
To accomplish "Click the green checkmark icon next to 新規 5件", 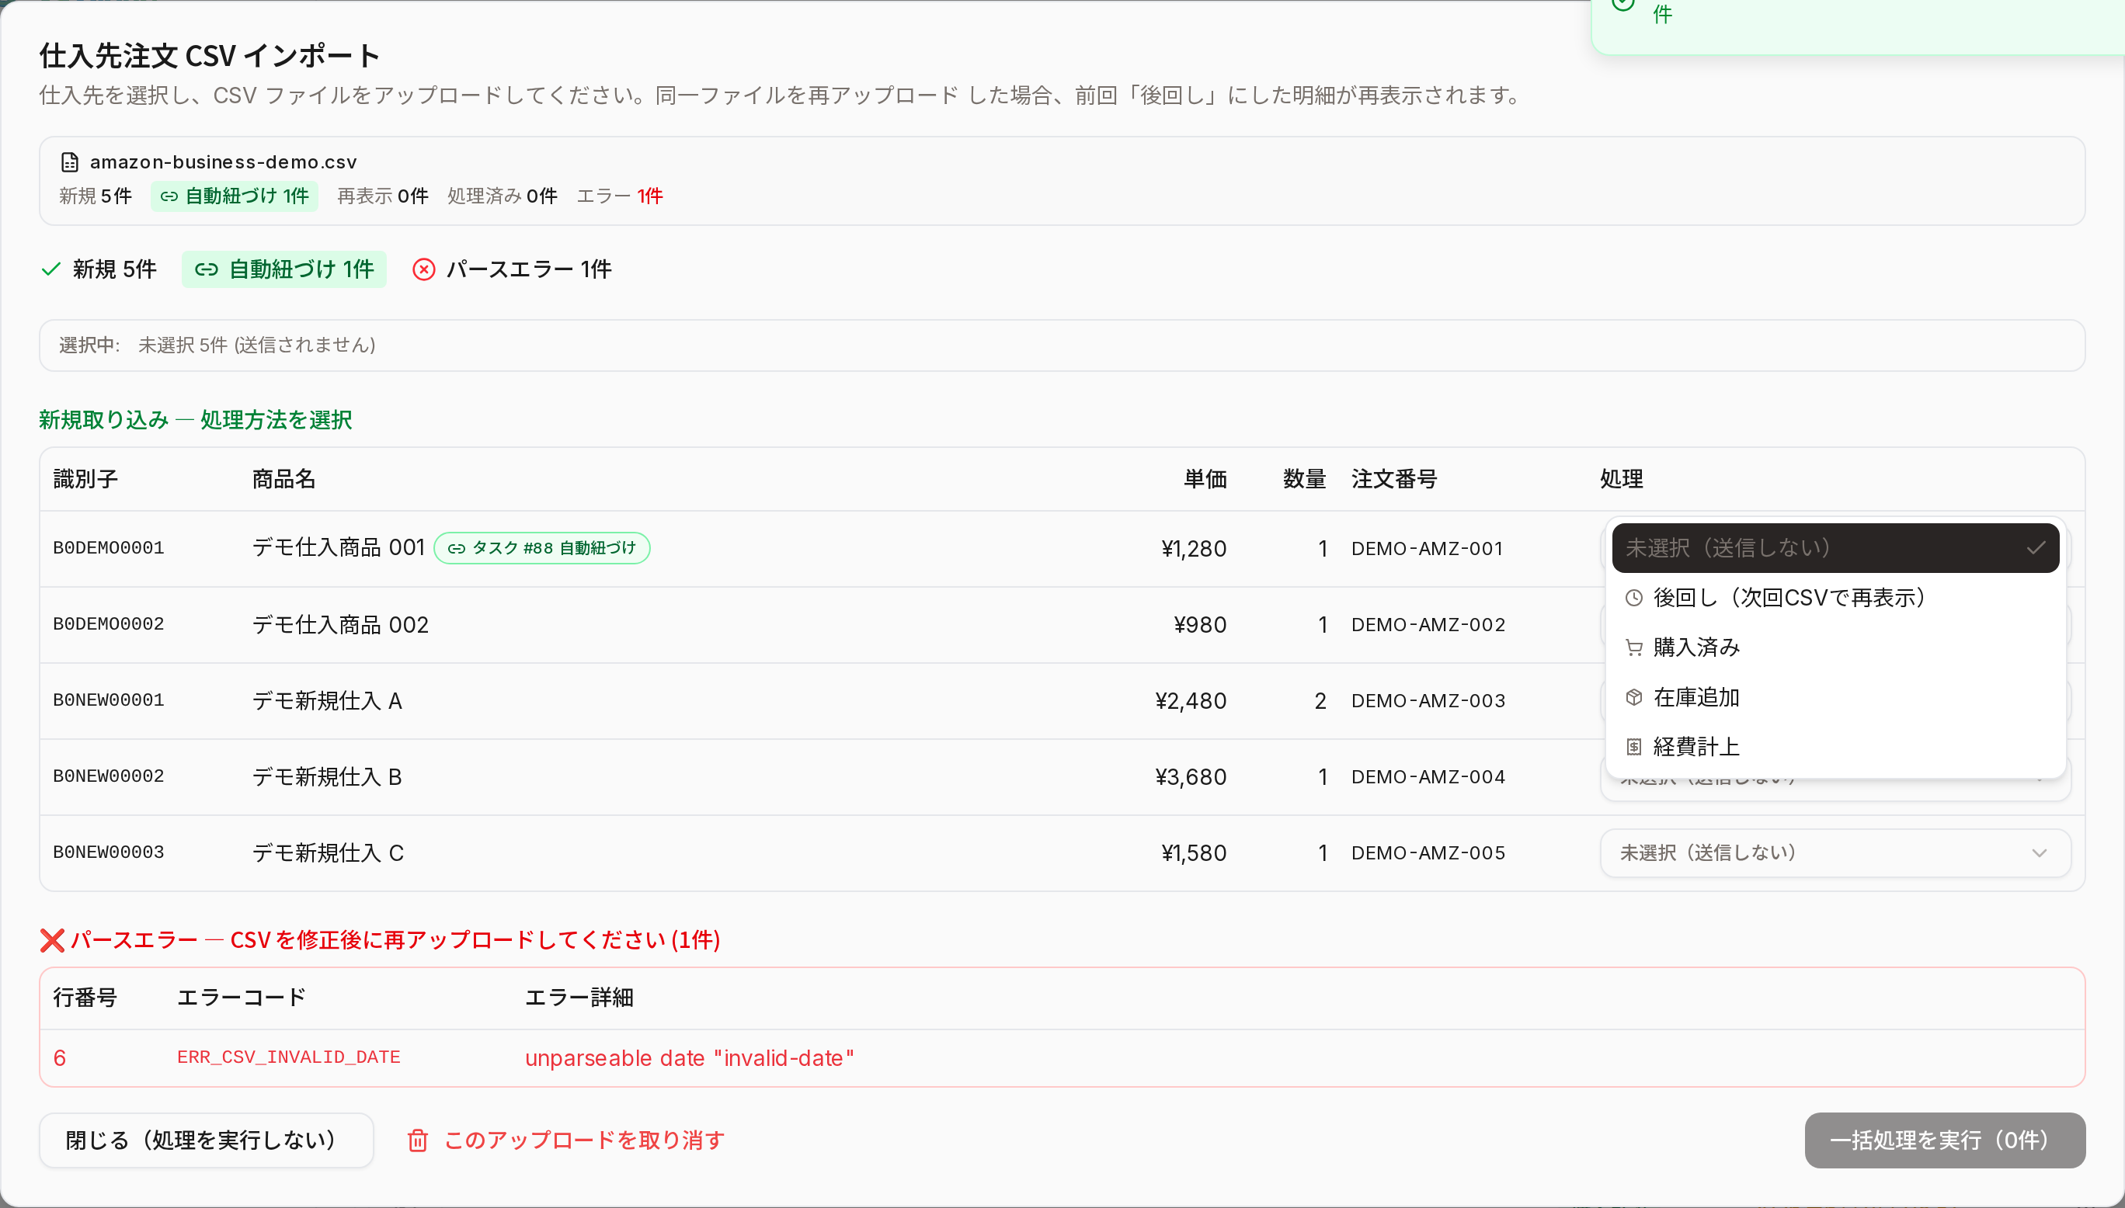I will pos(51,269).
